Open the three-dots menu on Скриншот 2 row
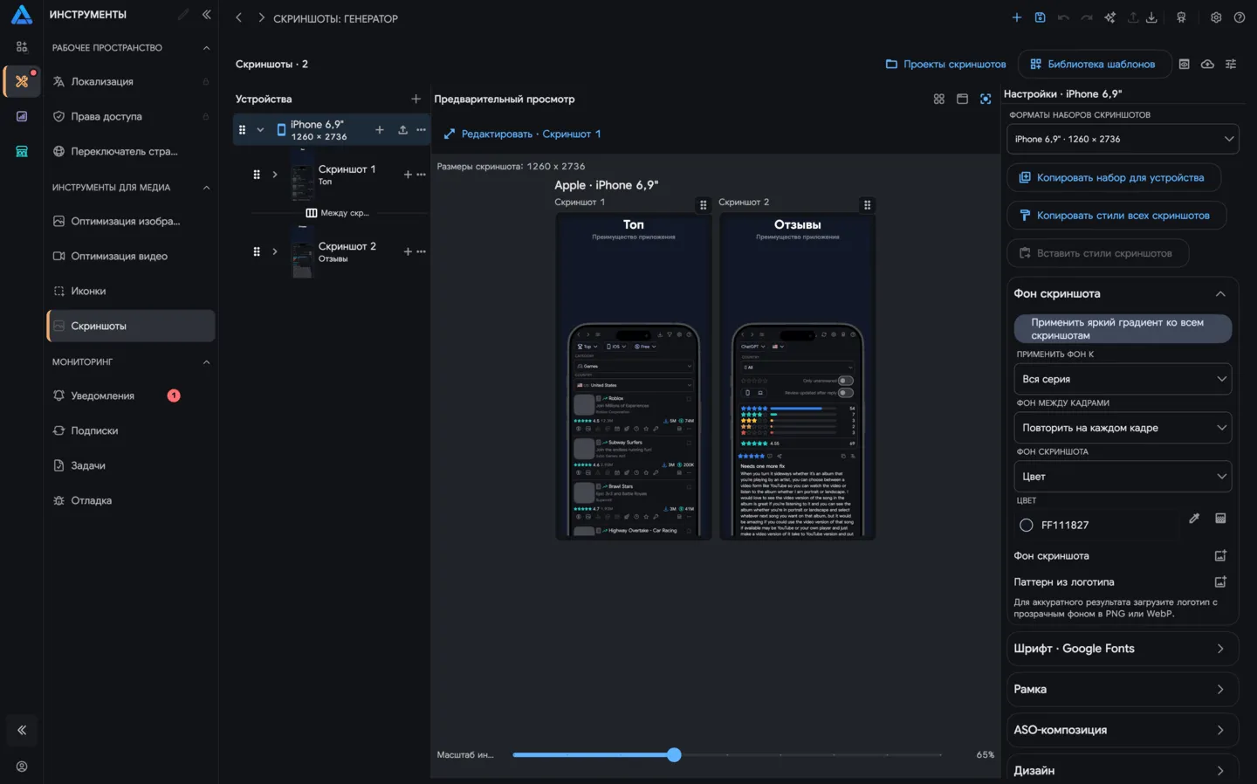The image size is (1257, 784). point(421,251)
